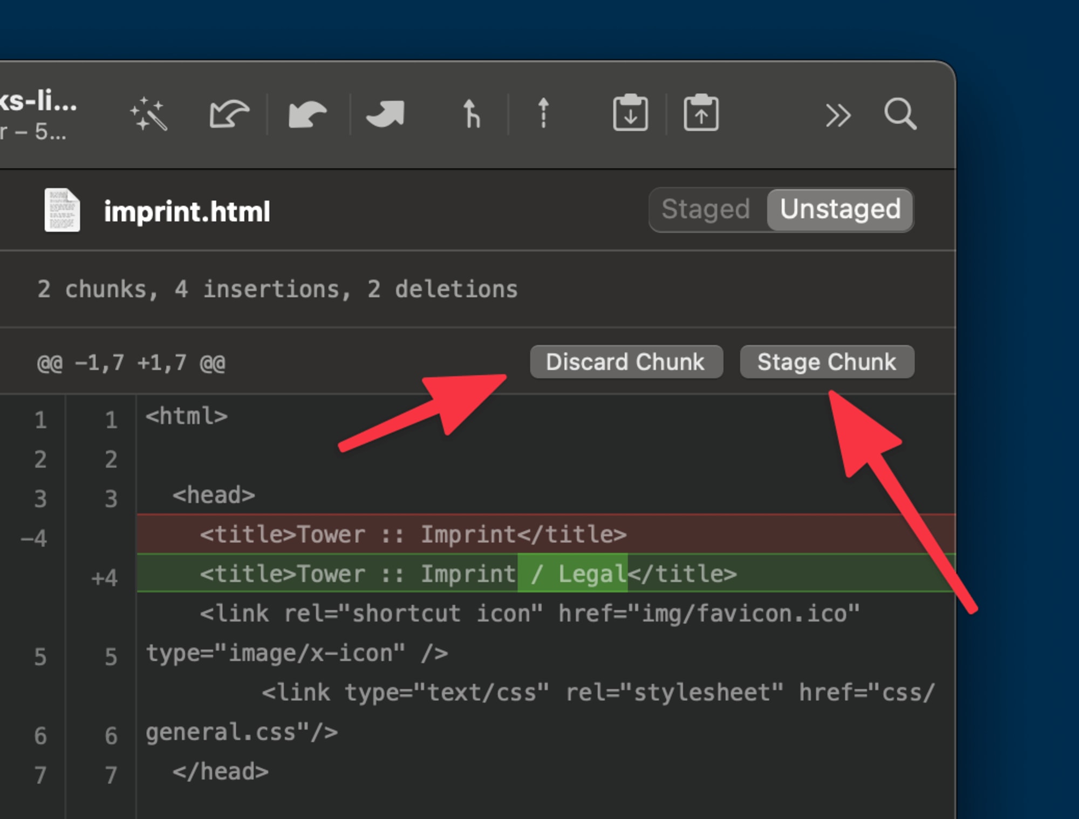Click the Apply Stash icon
Screen dimensions: 1079x819
701,113
